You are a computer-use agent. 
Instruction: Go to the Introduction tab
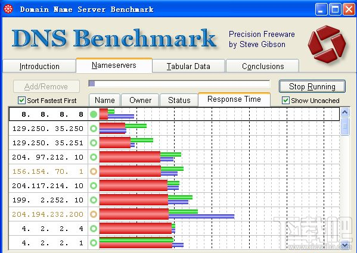click(x=39, y=66)
